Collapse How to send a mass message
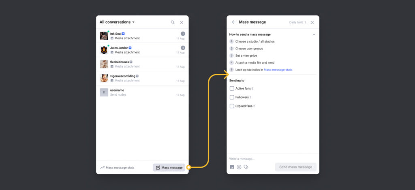 (314, 34)
